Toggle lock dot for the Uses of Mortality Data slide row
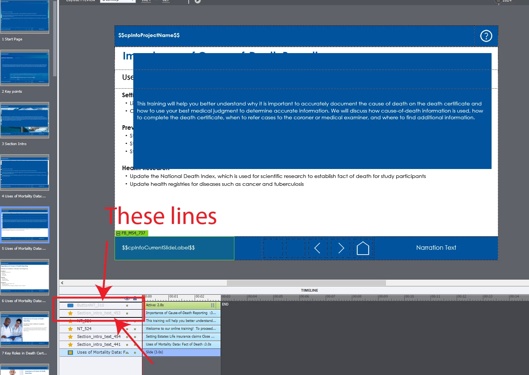The height and width of the screenshot is (375, 529). point(135,353)
